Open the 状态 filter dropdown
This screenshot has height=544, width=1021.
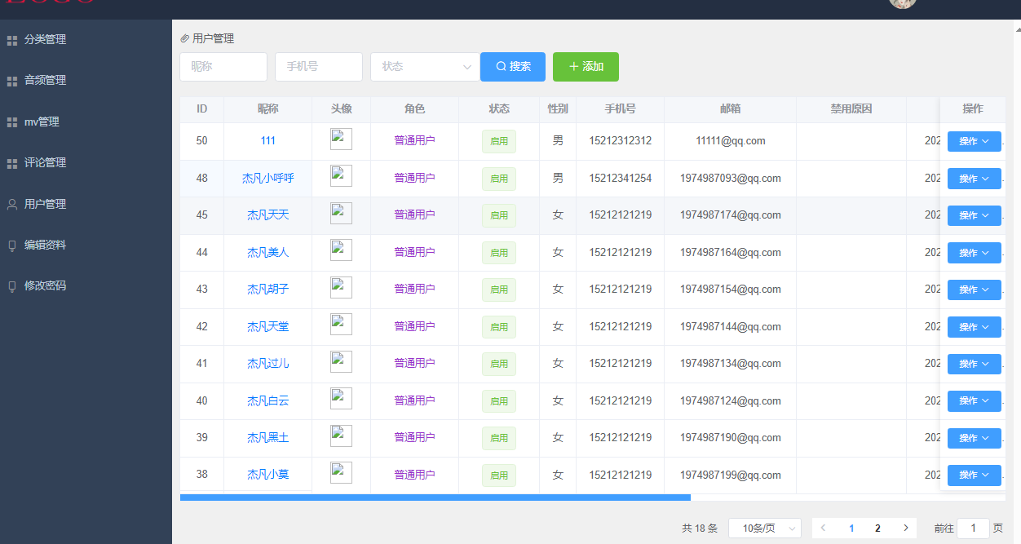point(425,67)
